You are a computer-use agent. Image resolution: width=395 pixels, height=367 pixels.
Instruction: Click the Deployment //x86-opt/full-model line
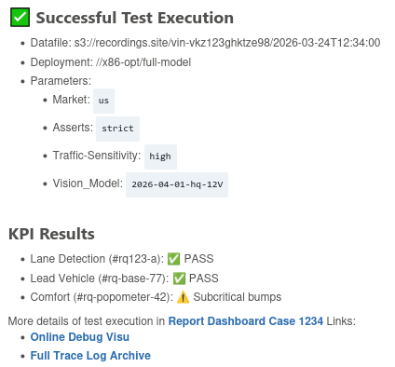pyautogui.click(x=111, y=62)
